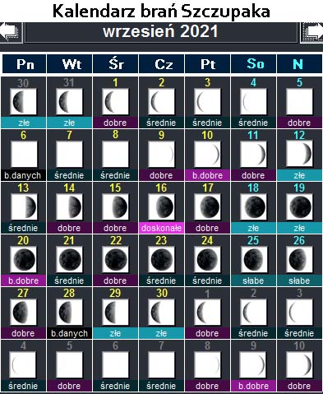Select the moon phase icon for September 1
This screenshot has height=394, width=323.
tap(115, 101)
